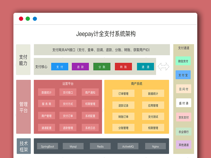The width and height of the screenshot is (211, 158).
Task: Open the 微信支付 payment channel
Action: (x=184, y=61)
